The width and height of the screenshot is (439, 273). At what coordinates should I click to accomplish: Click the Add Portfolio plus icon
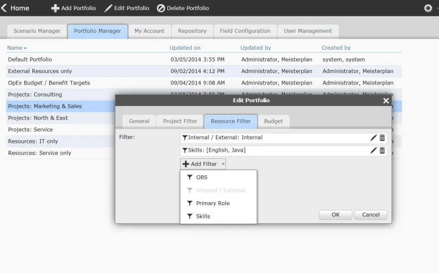(55, 8)
